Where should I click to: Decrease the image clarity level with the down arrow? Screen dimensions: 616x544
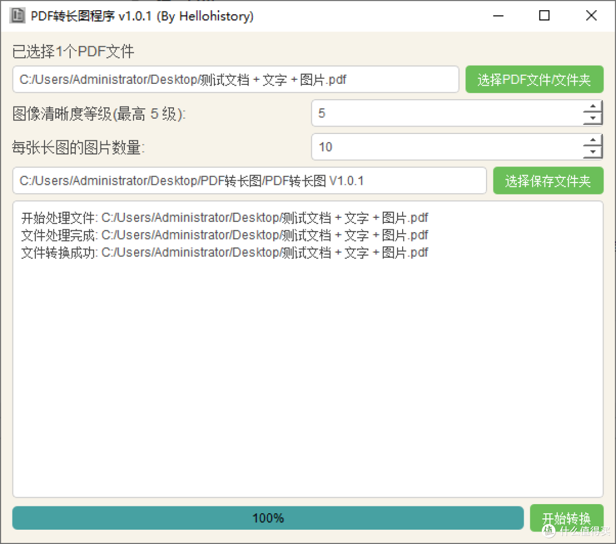click(x=593, y=119)
